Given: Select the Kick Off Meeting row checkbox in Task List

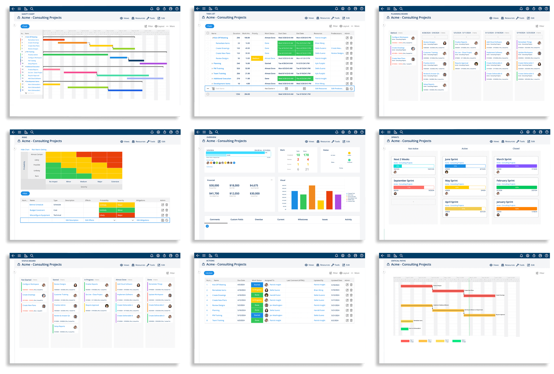Looking at the screenshot, I should point(208,38).
